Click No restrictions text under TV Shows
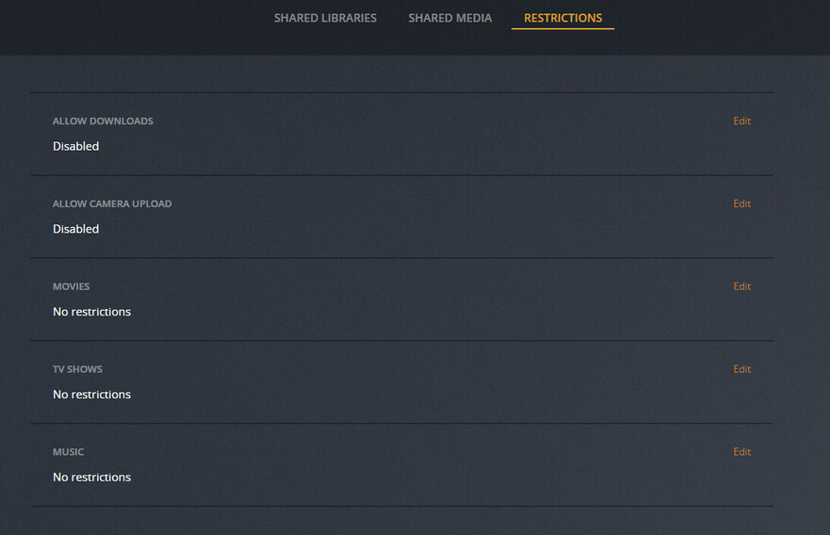The height and width of the screenshot is (535, 830). point(91,395)
